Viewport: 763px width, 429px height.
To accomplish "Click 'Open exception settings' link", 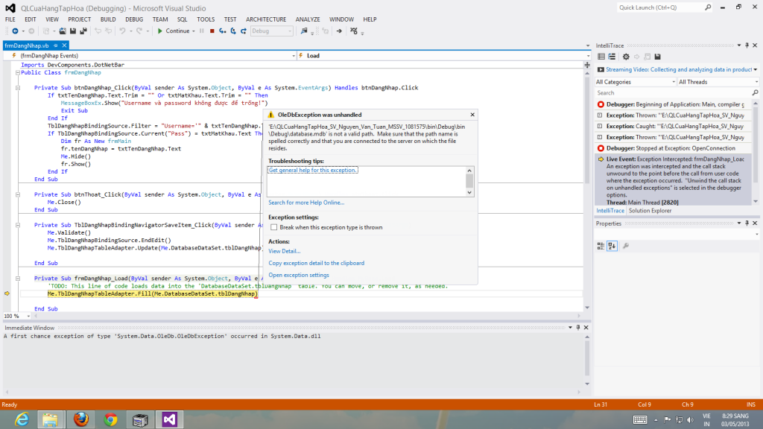I will [x=299, y=276].
